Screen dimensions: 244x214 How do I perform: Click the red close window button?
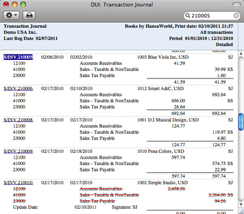click(6, 4)
